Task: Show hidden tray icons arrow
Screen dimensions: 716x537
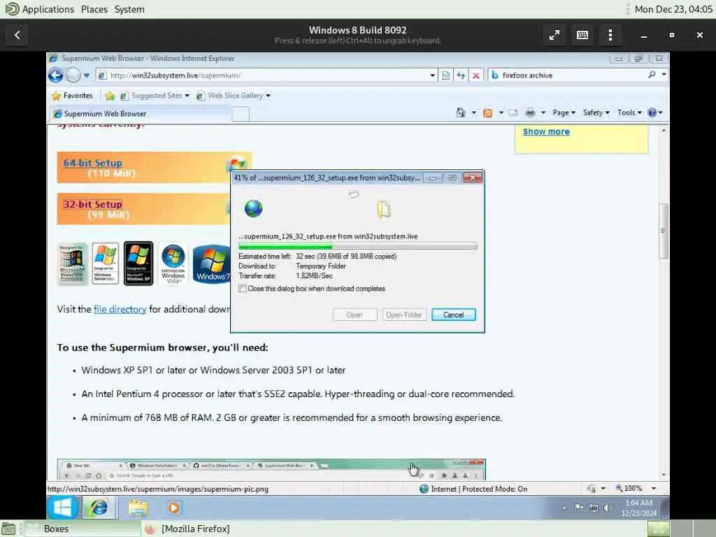Action: 564,508
